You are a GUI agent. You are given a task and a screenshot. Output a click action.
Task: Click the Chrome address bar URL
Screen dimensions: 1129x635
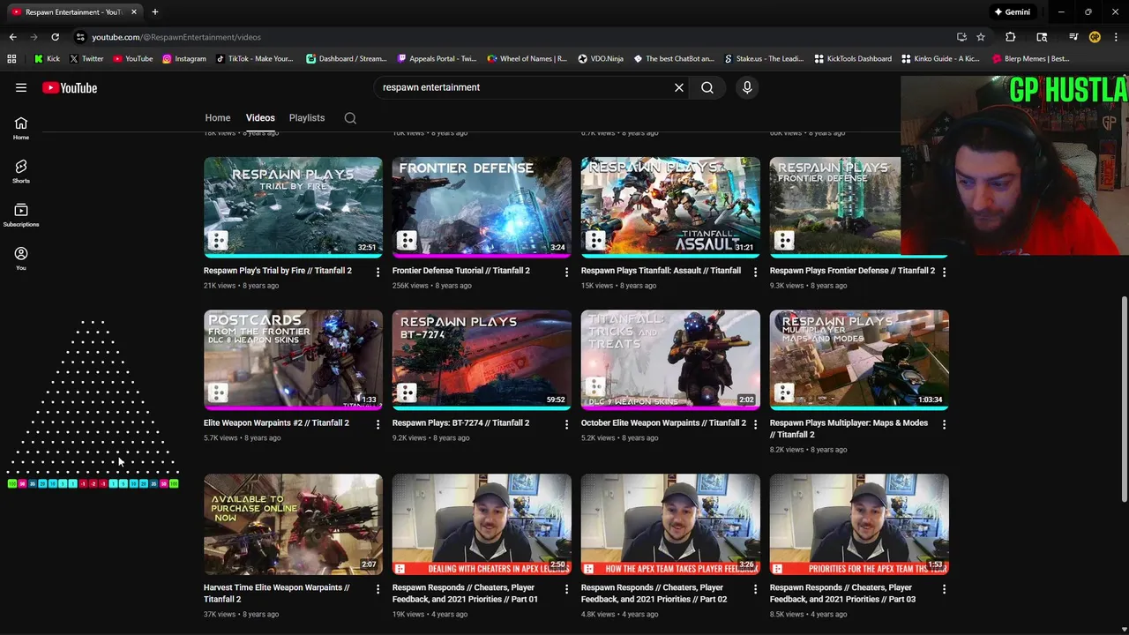[176, 37]
